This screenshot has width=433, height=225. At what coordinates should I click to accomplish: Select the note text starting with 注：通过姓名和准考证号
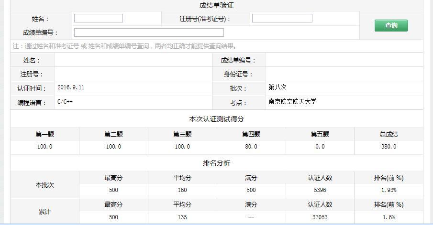click(125, 46)
